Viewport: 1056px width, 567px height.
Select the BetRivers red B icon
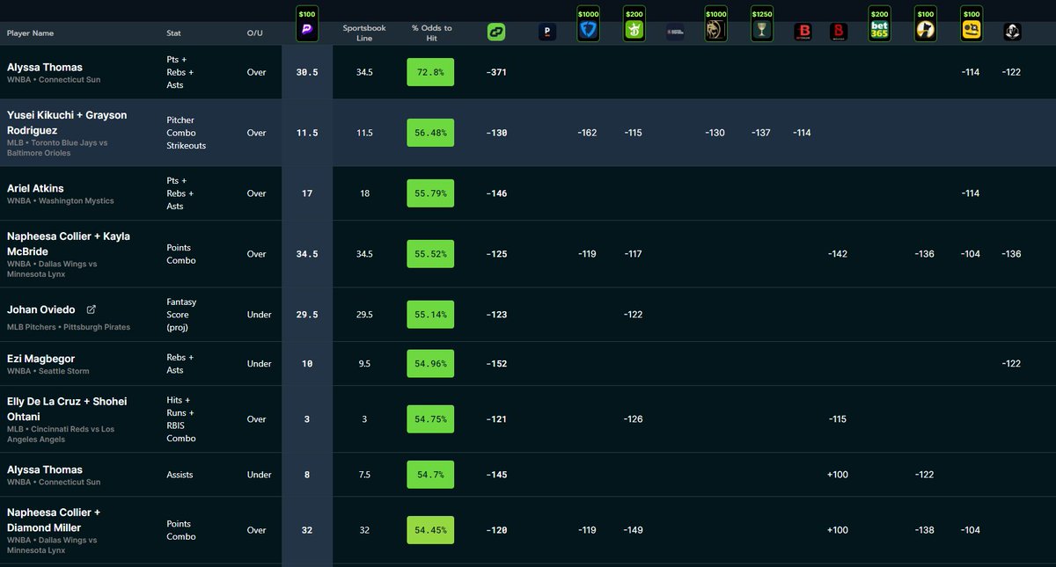point(803,31)
